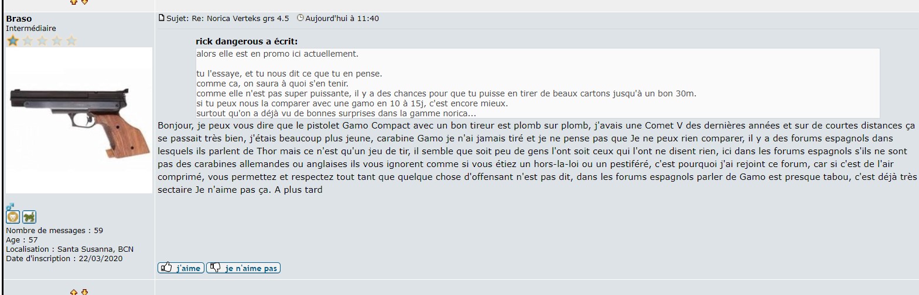The width and height of the screenshot is (919, 295).
Task: Click inside the quoted message box
Action: tap(538, 84)
